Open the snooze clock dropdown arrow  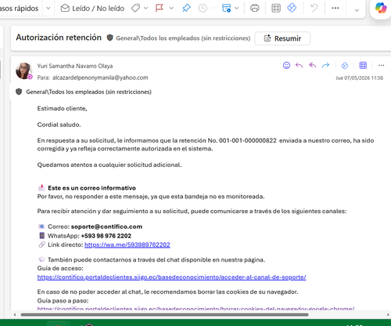pos(213,9)
